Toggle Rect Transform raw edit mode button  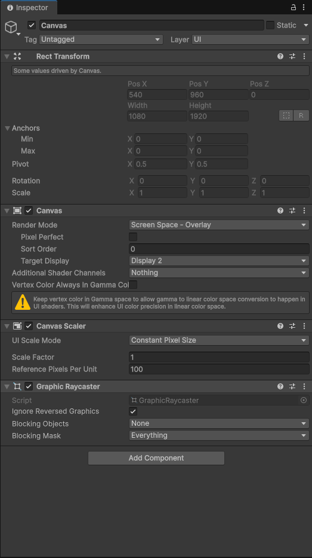[x=301, y=115]
